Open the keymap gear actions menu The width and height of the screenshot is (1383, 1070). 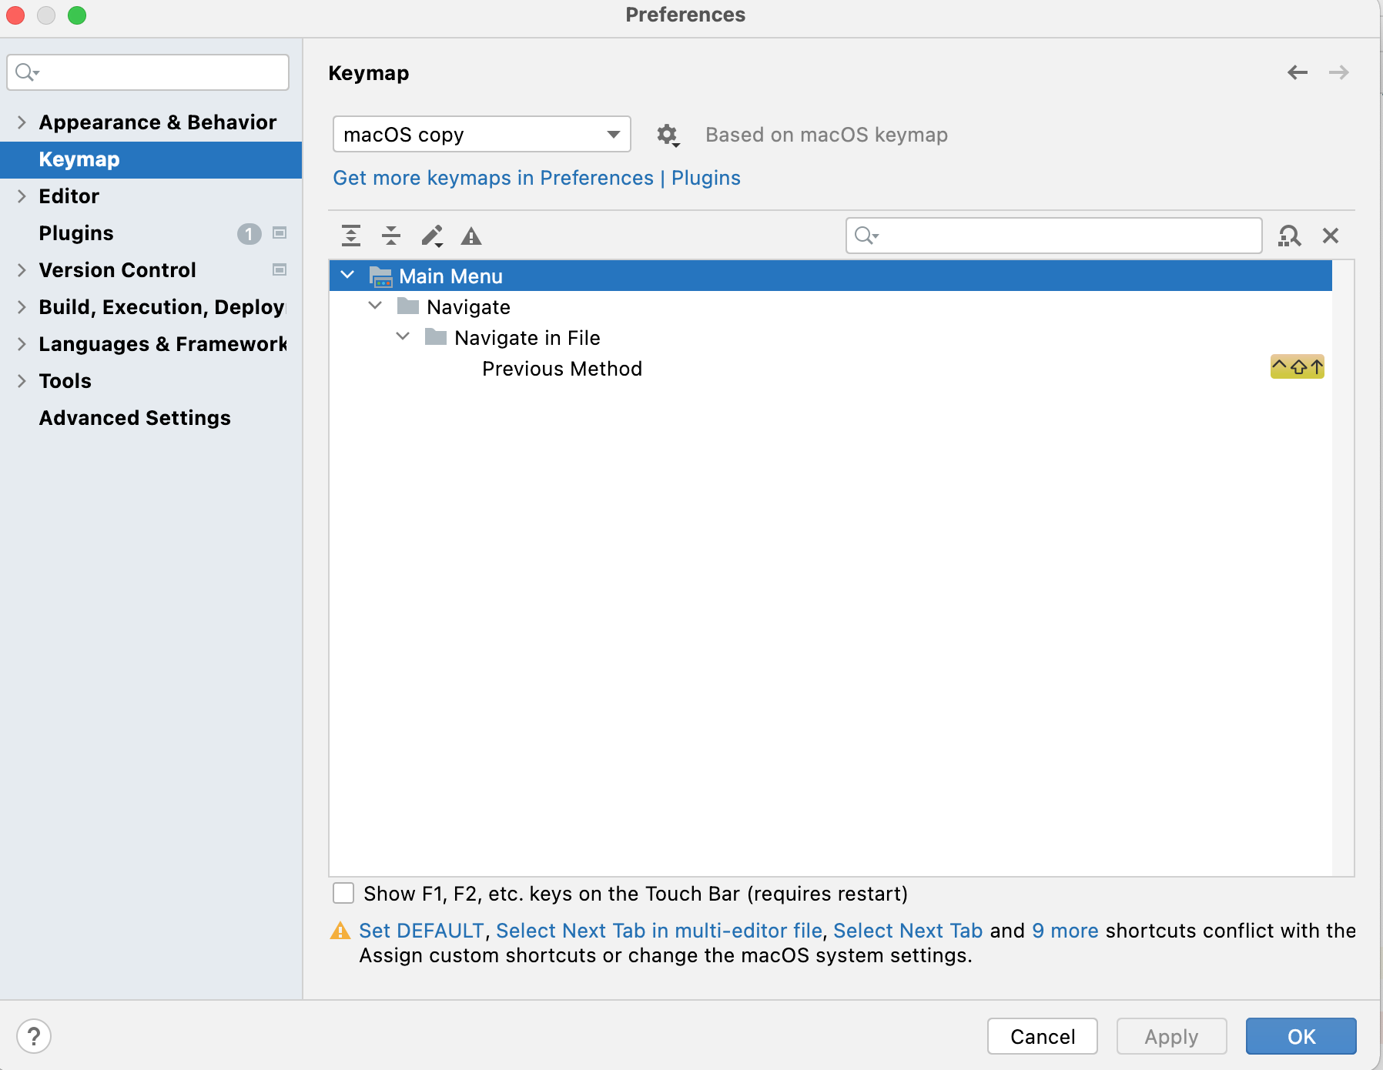[x=667, y=135]
